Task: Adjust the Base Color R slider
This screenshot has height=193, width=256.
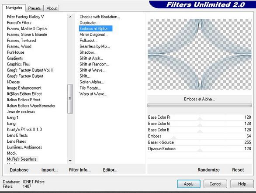Action: [199, 117]
